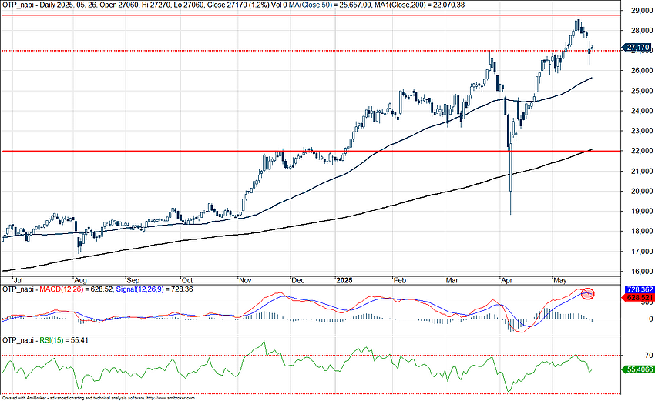The height and width of the screenshot is (401, 655).
Task: Click the 23,000 price axis label
Action: click(x=643, y=131)
